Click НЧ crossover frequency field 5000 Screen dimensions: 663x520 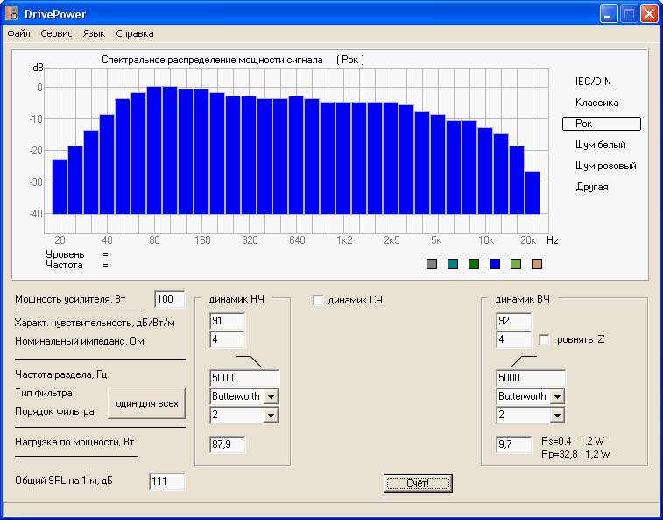(244, 378)
